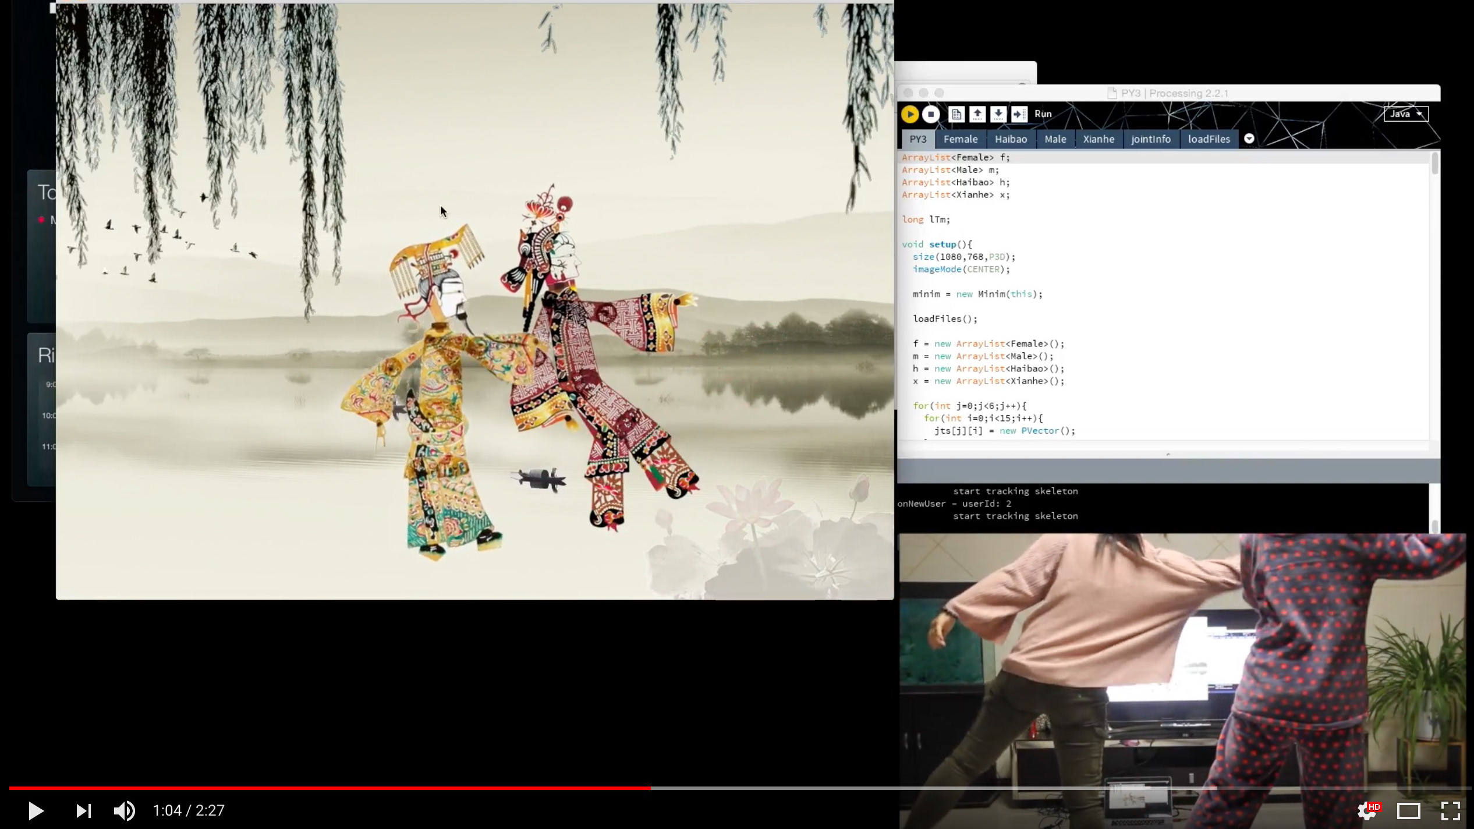Enter full screen mode

pyautogui.click(x=1450, y=810)
